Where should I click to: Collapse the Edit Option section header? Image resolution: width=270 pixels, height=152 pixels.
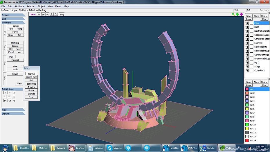[13, 89]
